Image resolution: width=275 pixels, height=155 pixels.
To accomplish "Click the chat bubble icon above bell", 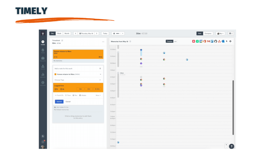I will pyautogui.click(x=43, y=136).
